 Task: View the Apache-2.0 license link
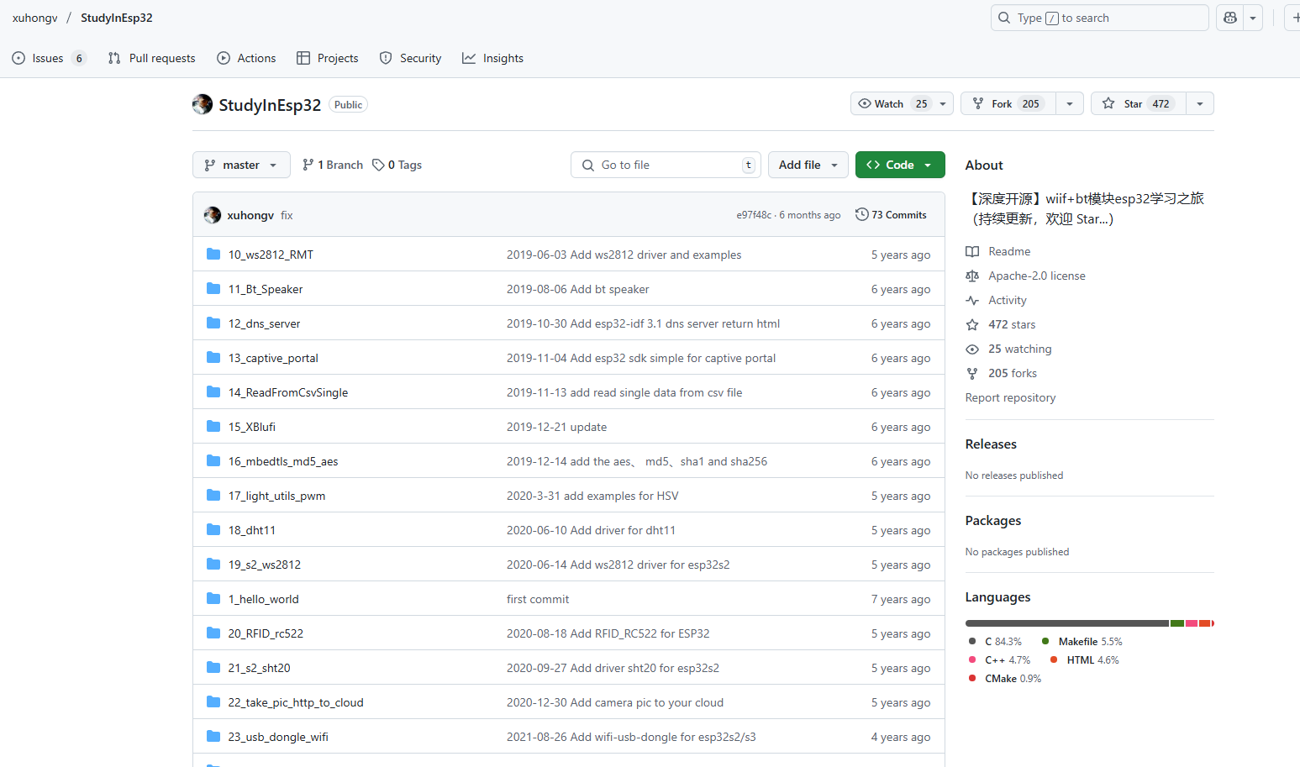click(x=1026, y=276)
